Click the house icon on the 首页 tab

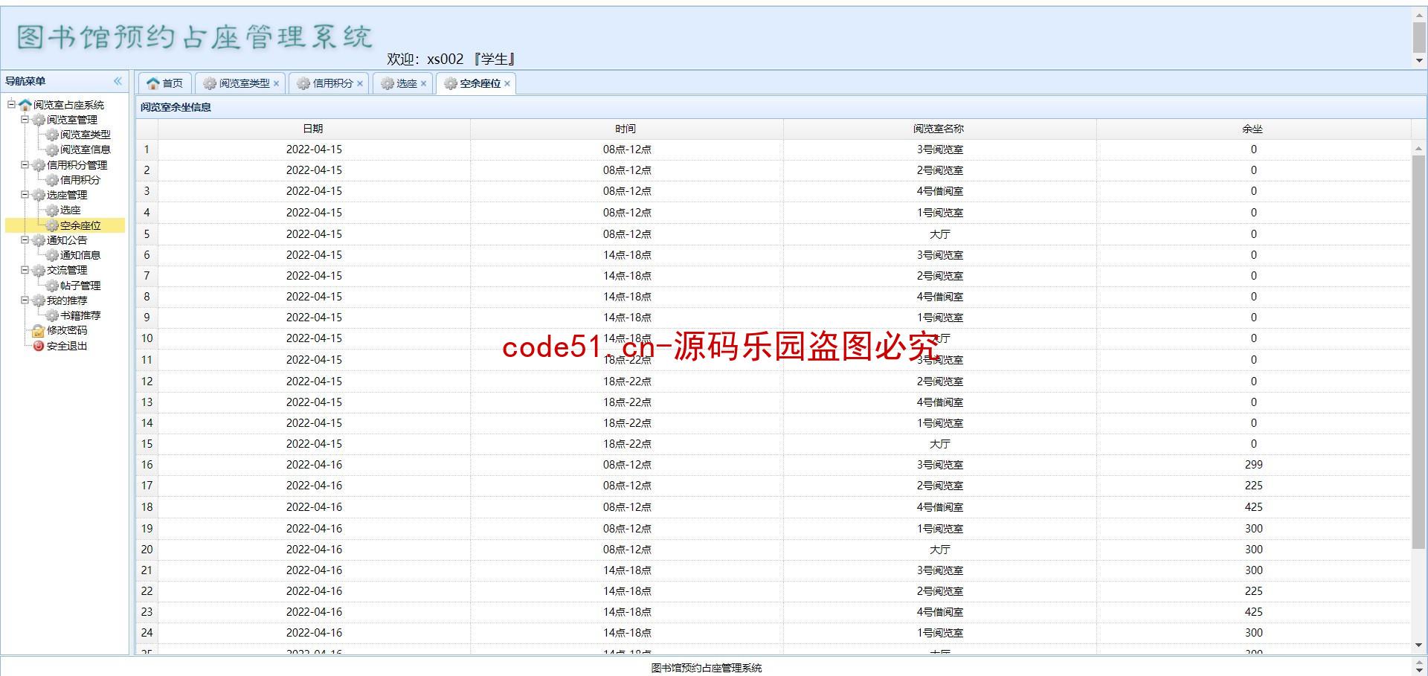153,83
